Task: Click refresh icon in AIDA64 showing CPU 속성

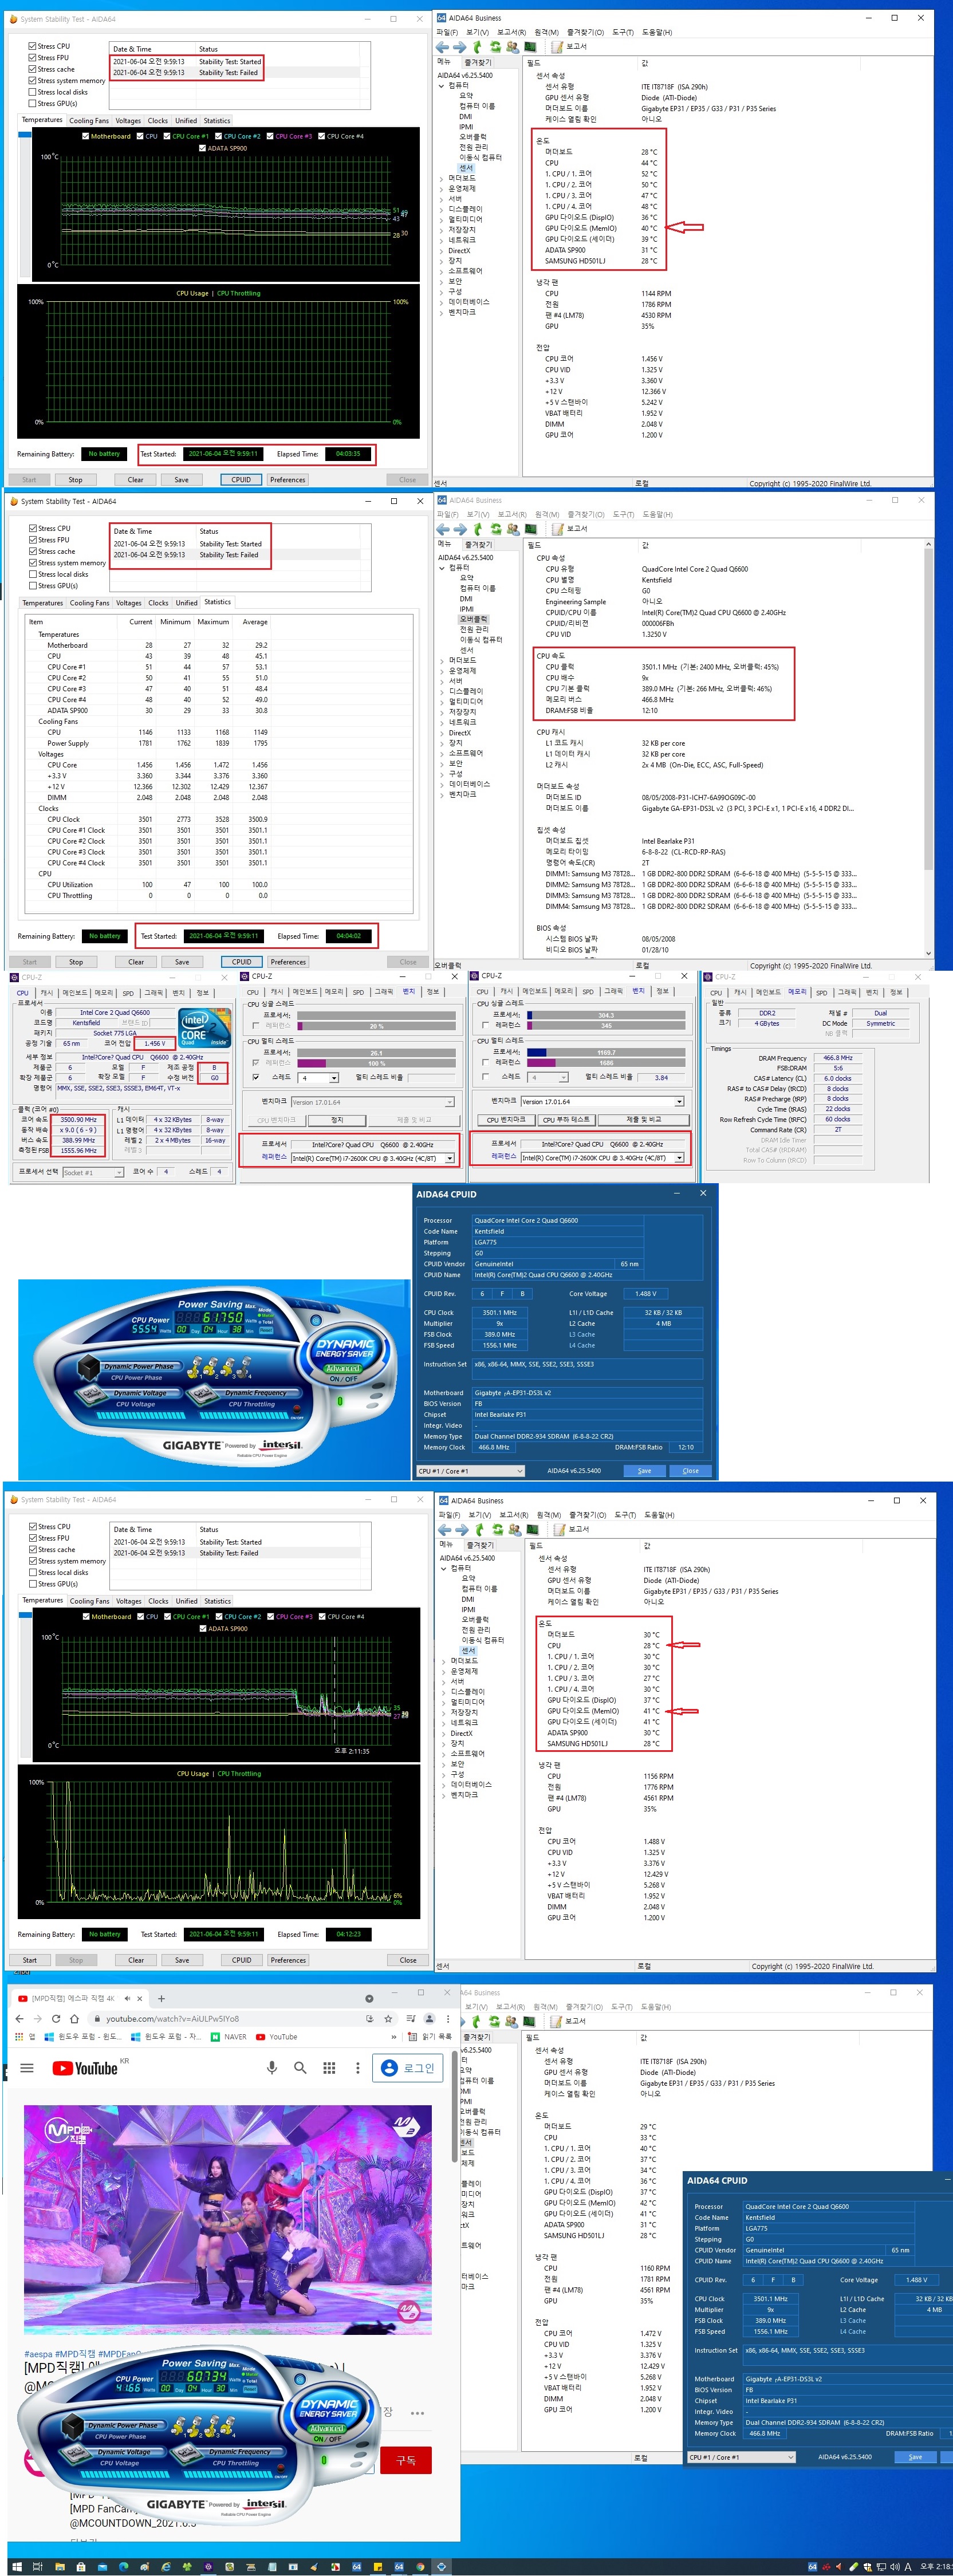Action: point(495,529)
